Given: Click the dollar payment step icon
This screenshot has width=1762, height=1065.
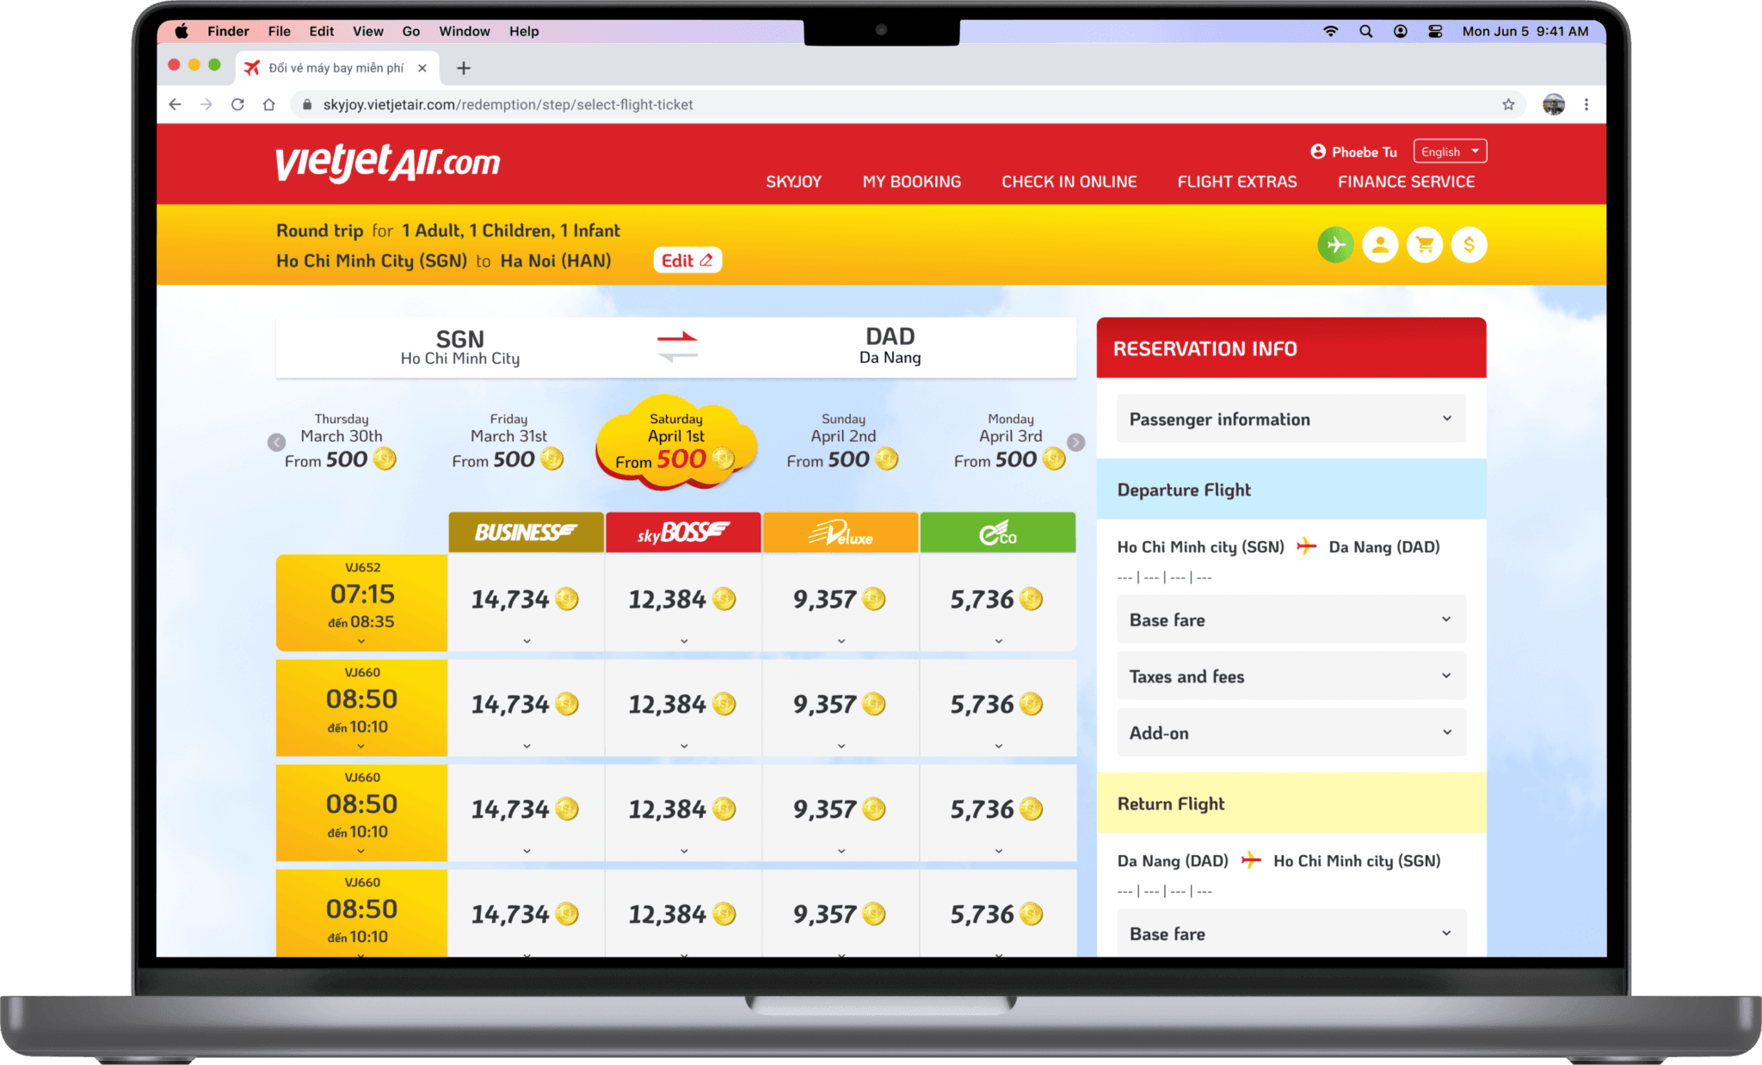Looking at the screenshot, I should coord(1469,245).
